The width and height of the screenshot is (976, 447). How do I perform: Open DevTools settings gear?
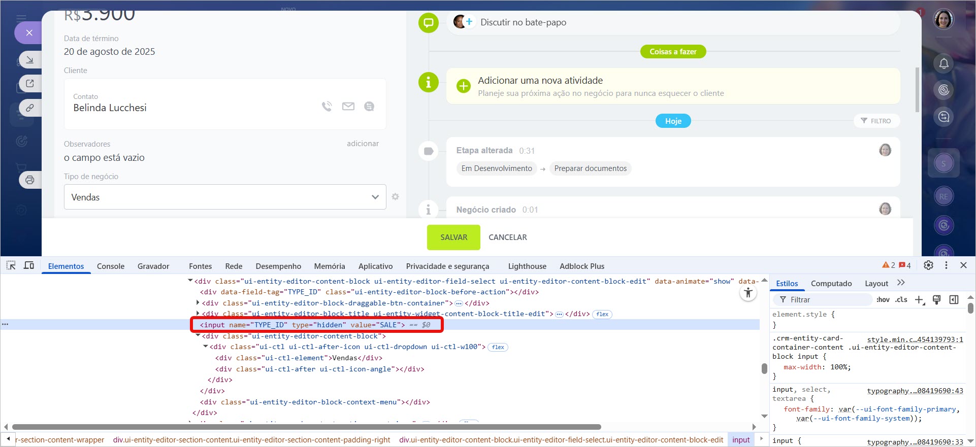pos(928,265)
